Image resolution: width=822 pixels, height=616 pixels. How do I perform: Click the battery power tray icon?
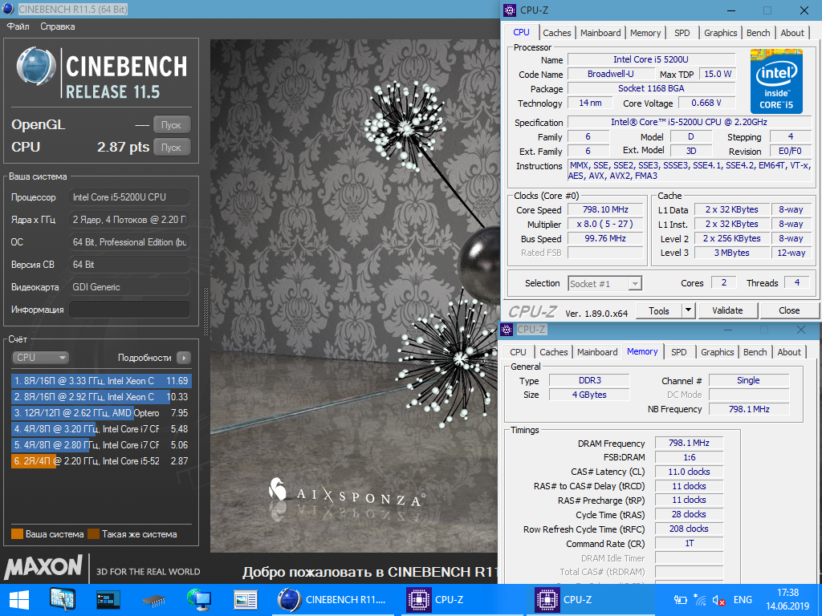[x=681, y=600]
